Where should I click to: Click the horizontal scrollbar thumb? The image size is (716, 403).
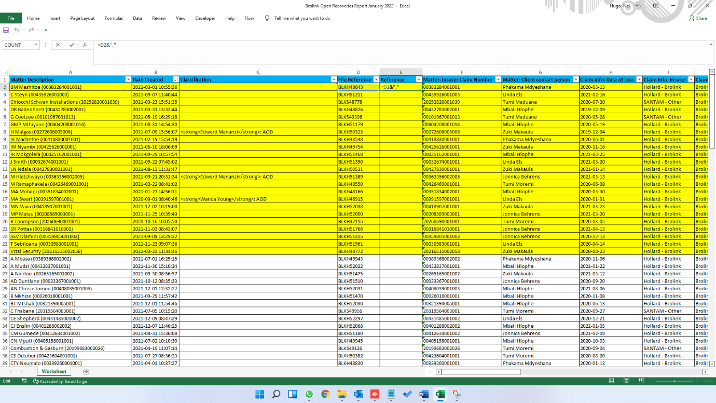point(481,372)
